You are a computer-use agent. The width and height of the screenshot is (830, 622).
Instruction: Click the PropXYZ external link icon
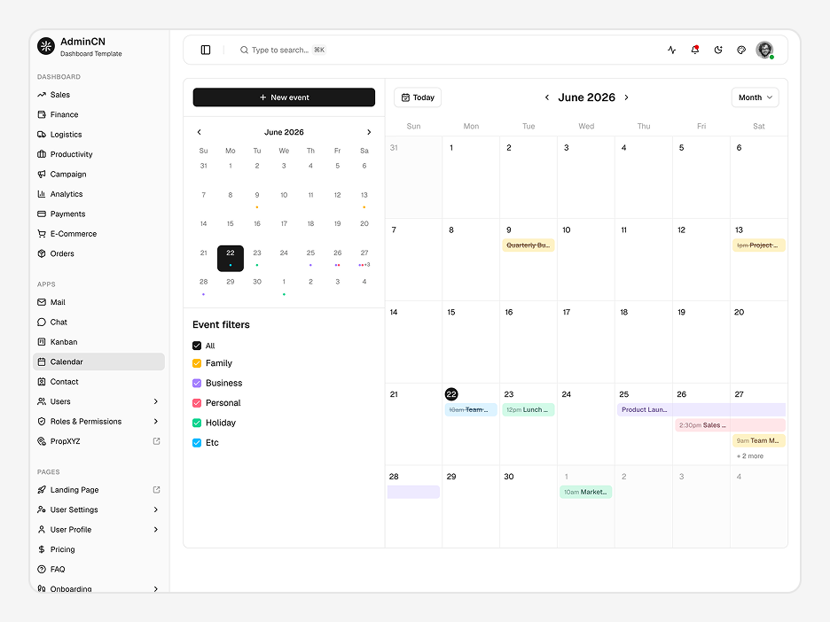[156, 441]
